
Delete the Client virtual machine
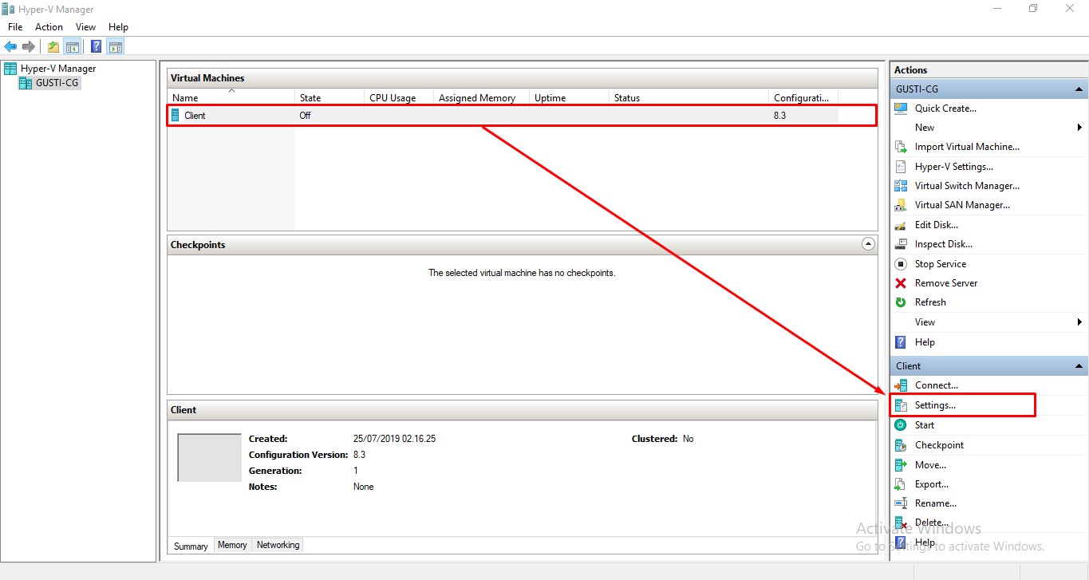[x=932, y=523]
